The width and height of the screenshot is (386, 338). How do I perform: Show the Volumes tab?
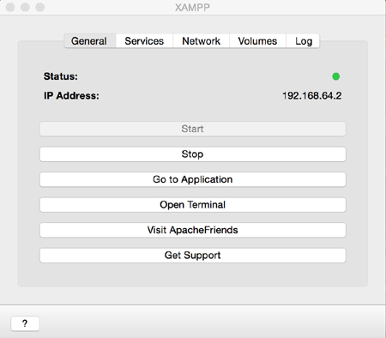click(x=257, y=41)
